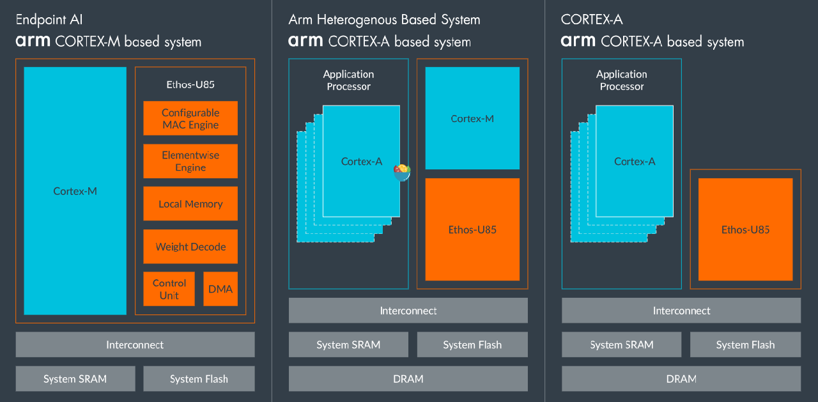Click the orange Ethos-U85 block in the Heterogenous system

click(472, 229)
